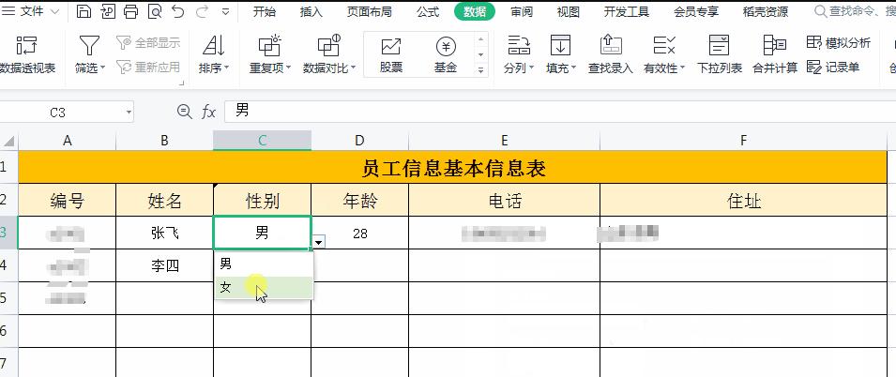Click the 筛选 funnel icon

pos(89,46)
